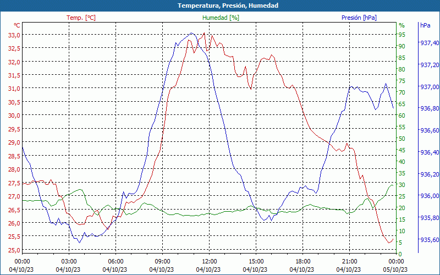Click the "29,5" temperature axis value

(x=14, y=129)
